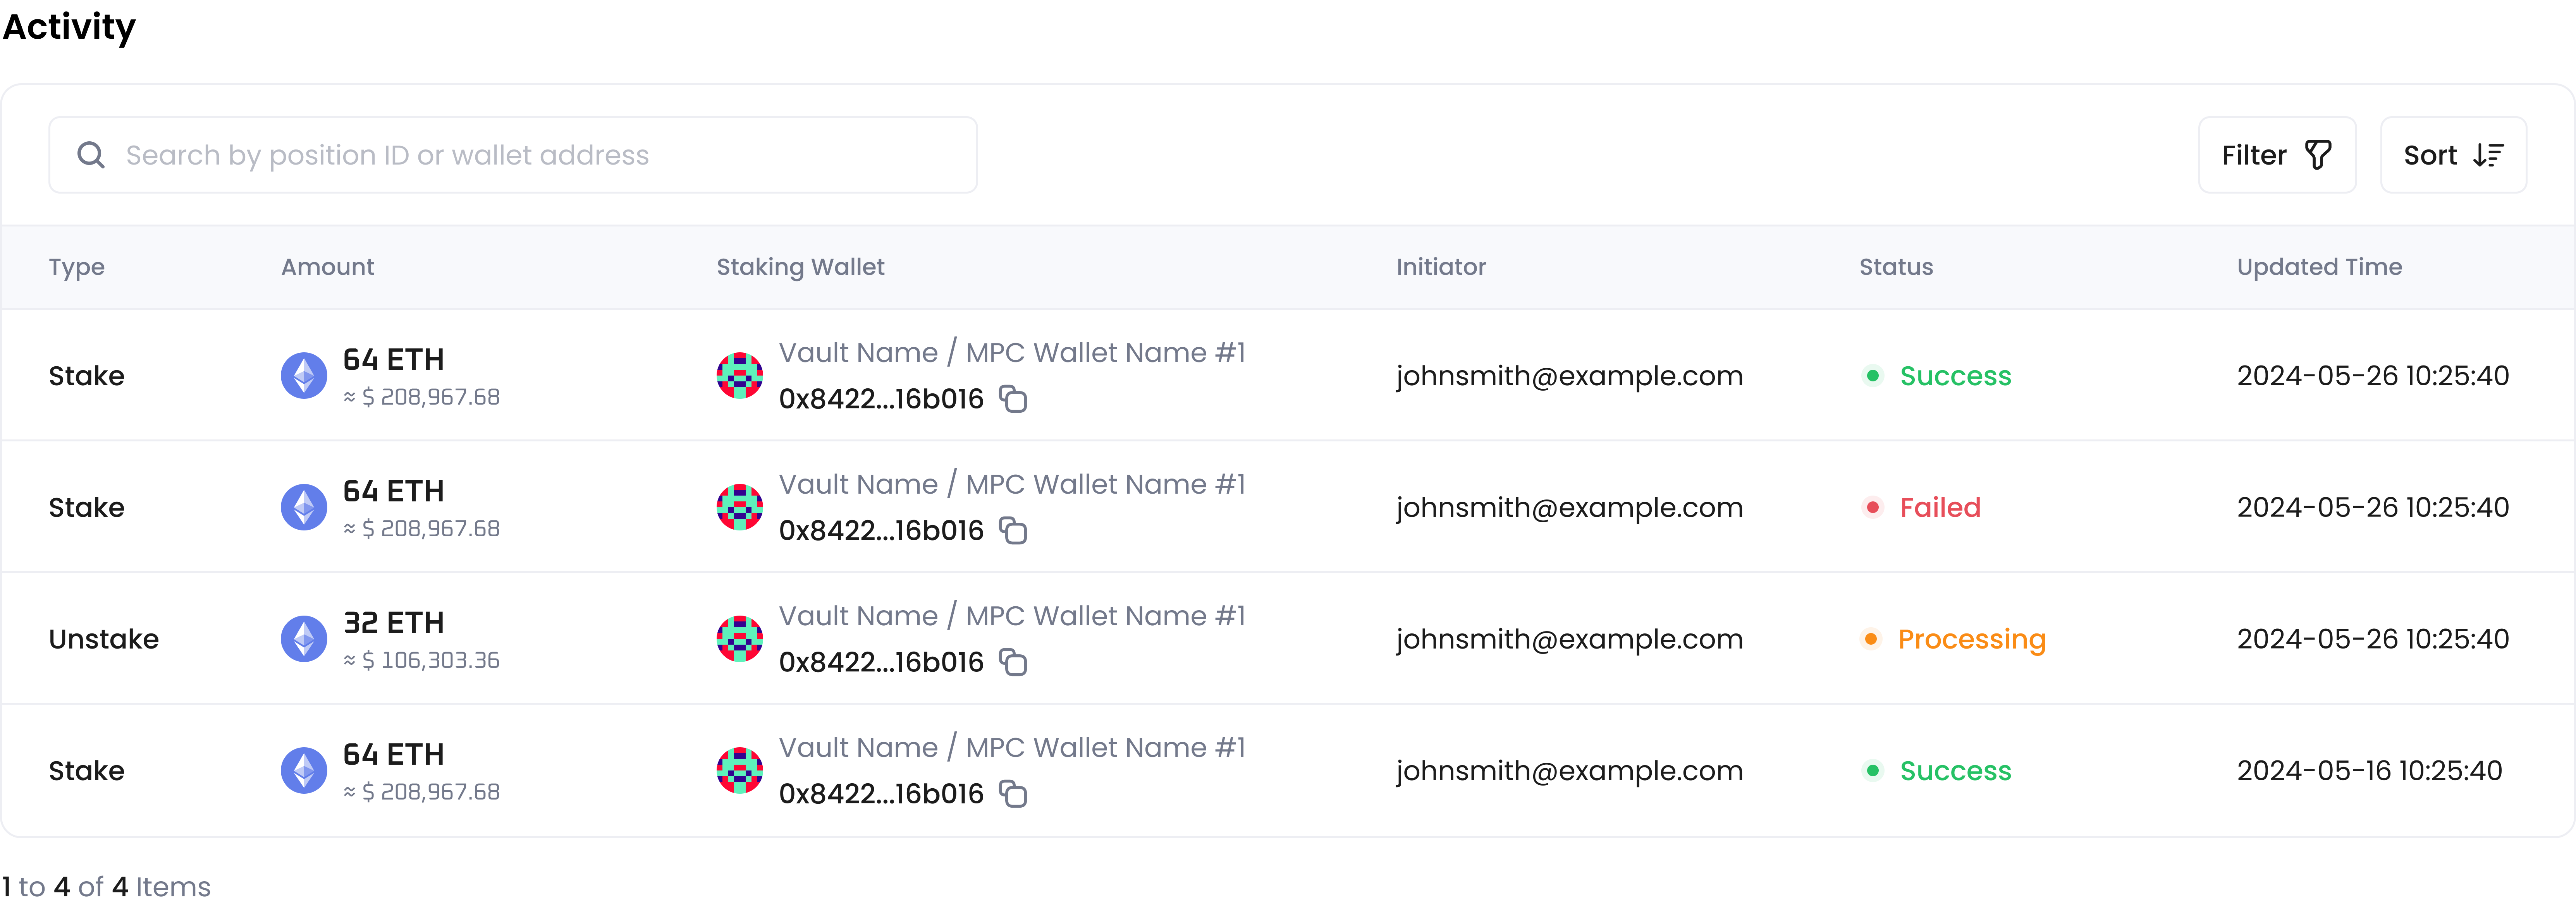Copy wallet address in Unstake row
This screenshot has width=2576, height=906.
point(1013,662)
